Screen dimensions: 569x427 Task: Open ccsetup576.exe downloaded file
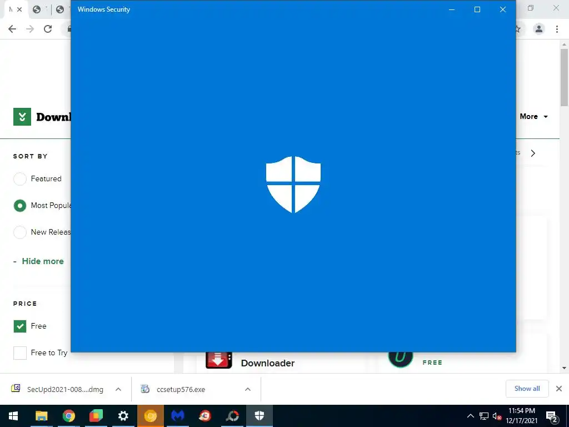point(181,390)
